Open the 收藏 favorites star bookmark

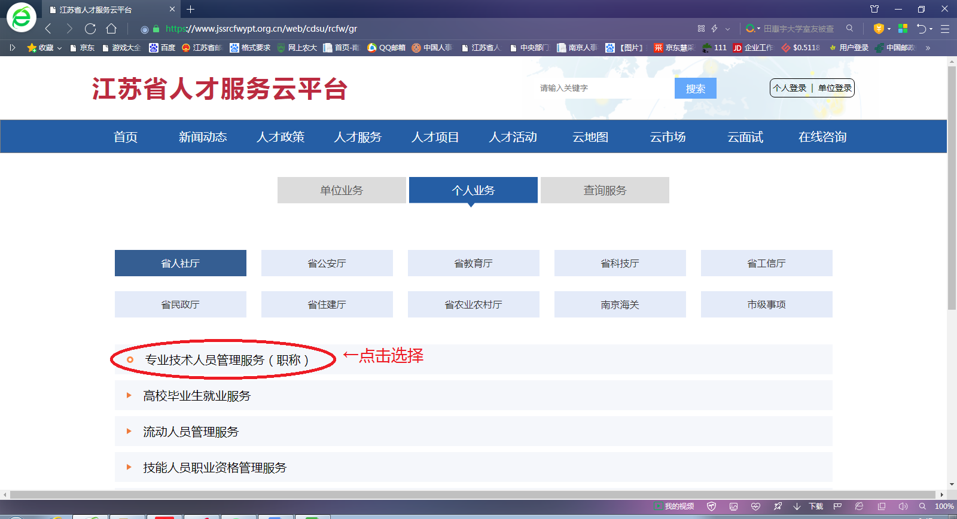(x=40, y=48)
